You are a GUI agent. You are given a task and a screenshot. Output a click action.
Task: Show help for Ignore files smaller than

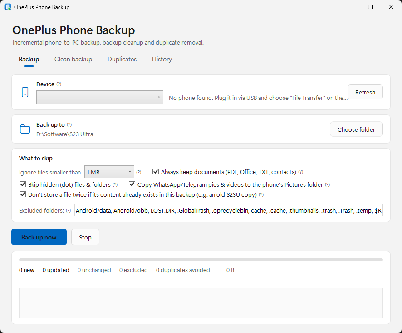[x=139, y=172]
